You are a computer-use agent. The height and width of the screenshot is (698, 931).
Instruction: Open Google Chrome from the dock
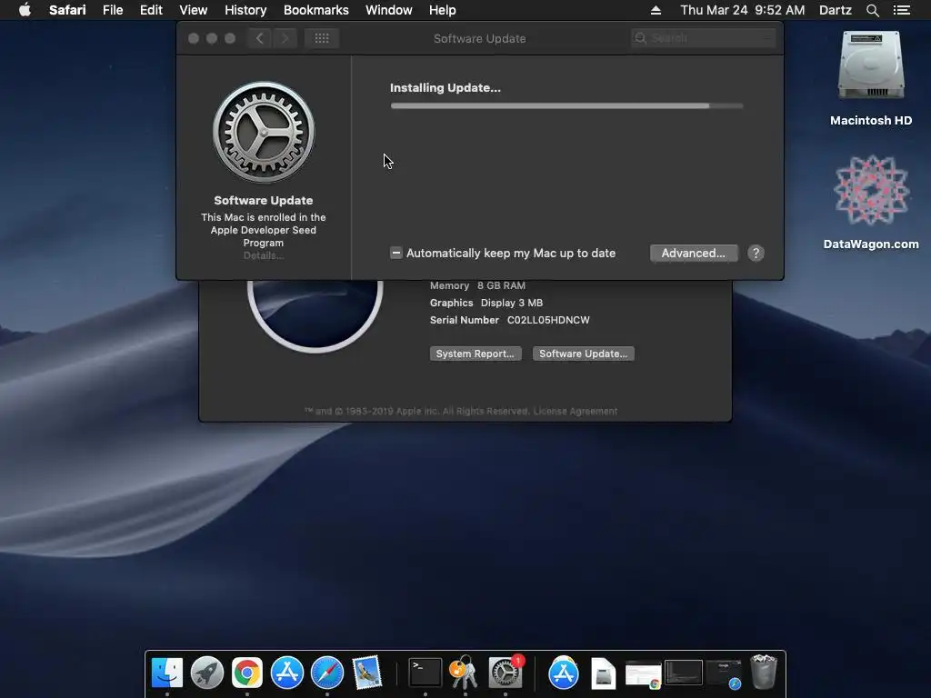click(247, 673)
